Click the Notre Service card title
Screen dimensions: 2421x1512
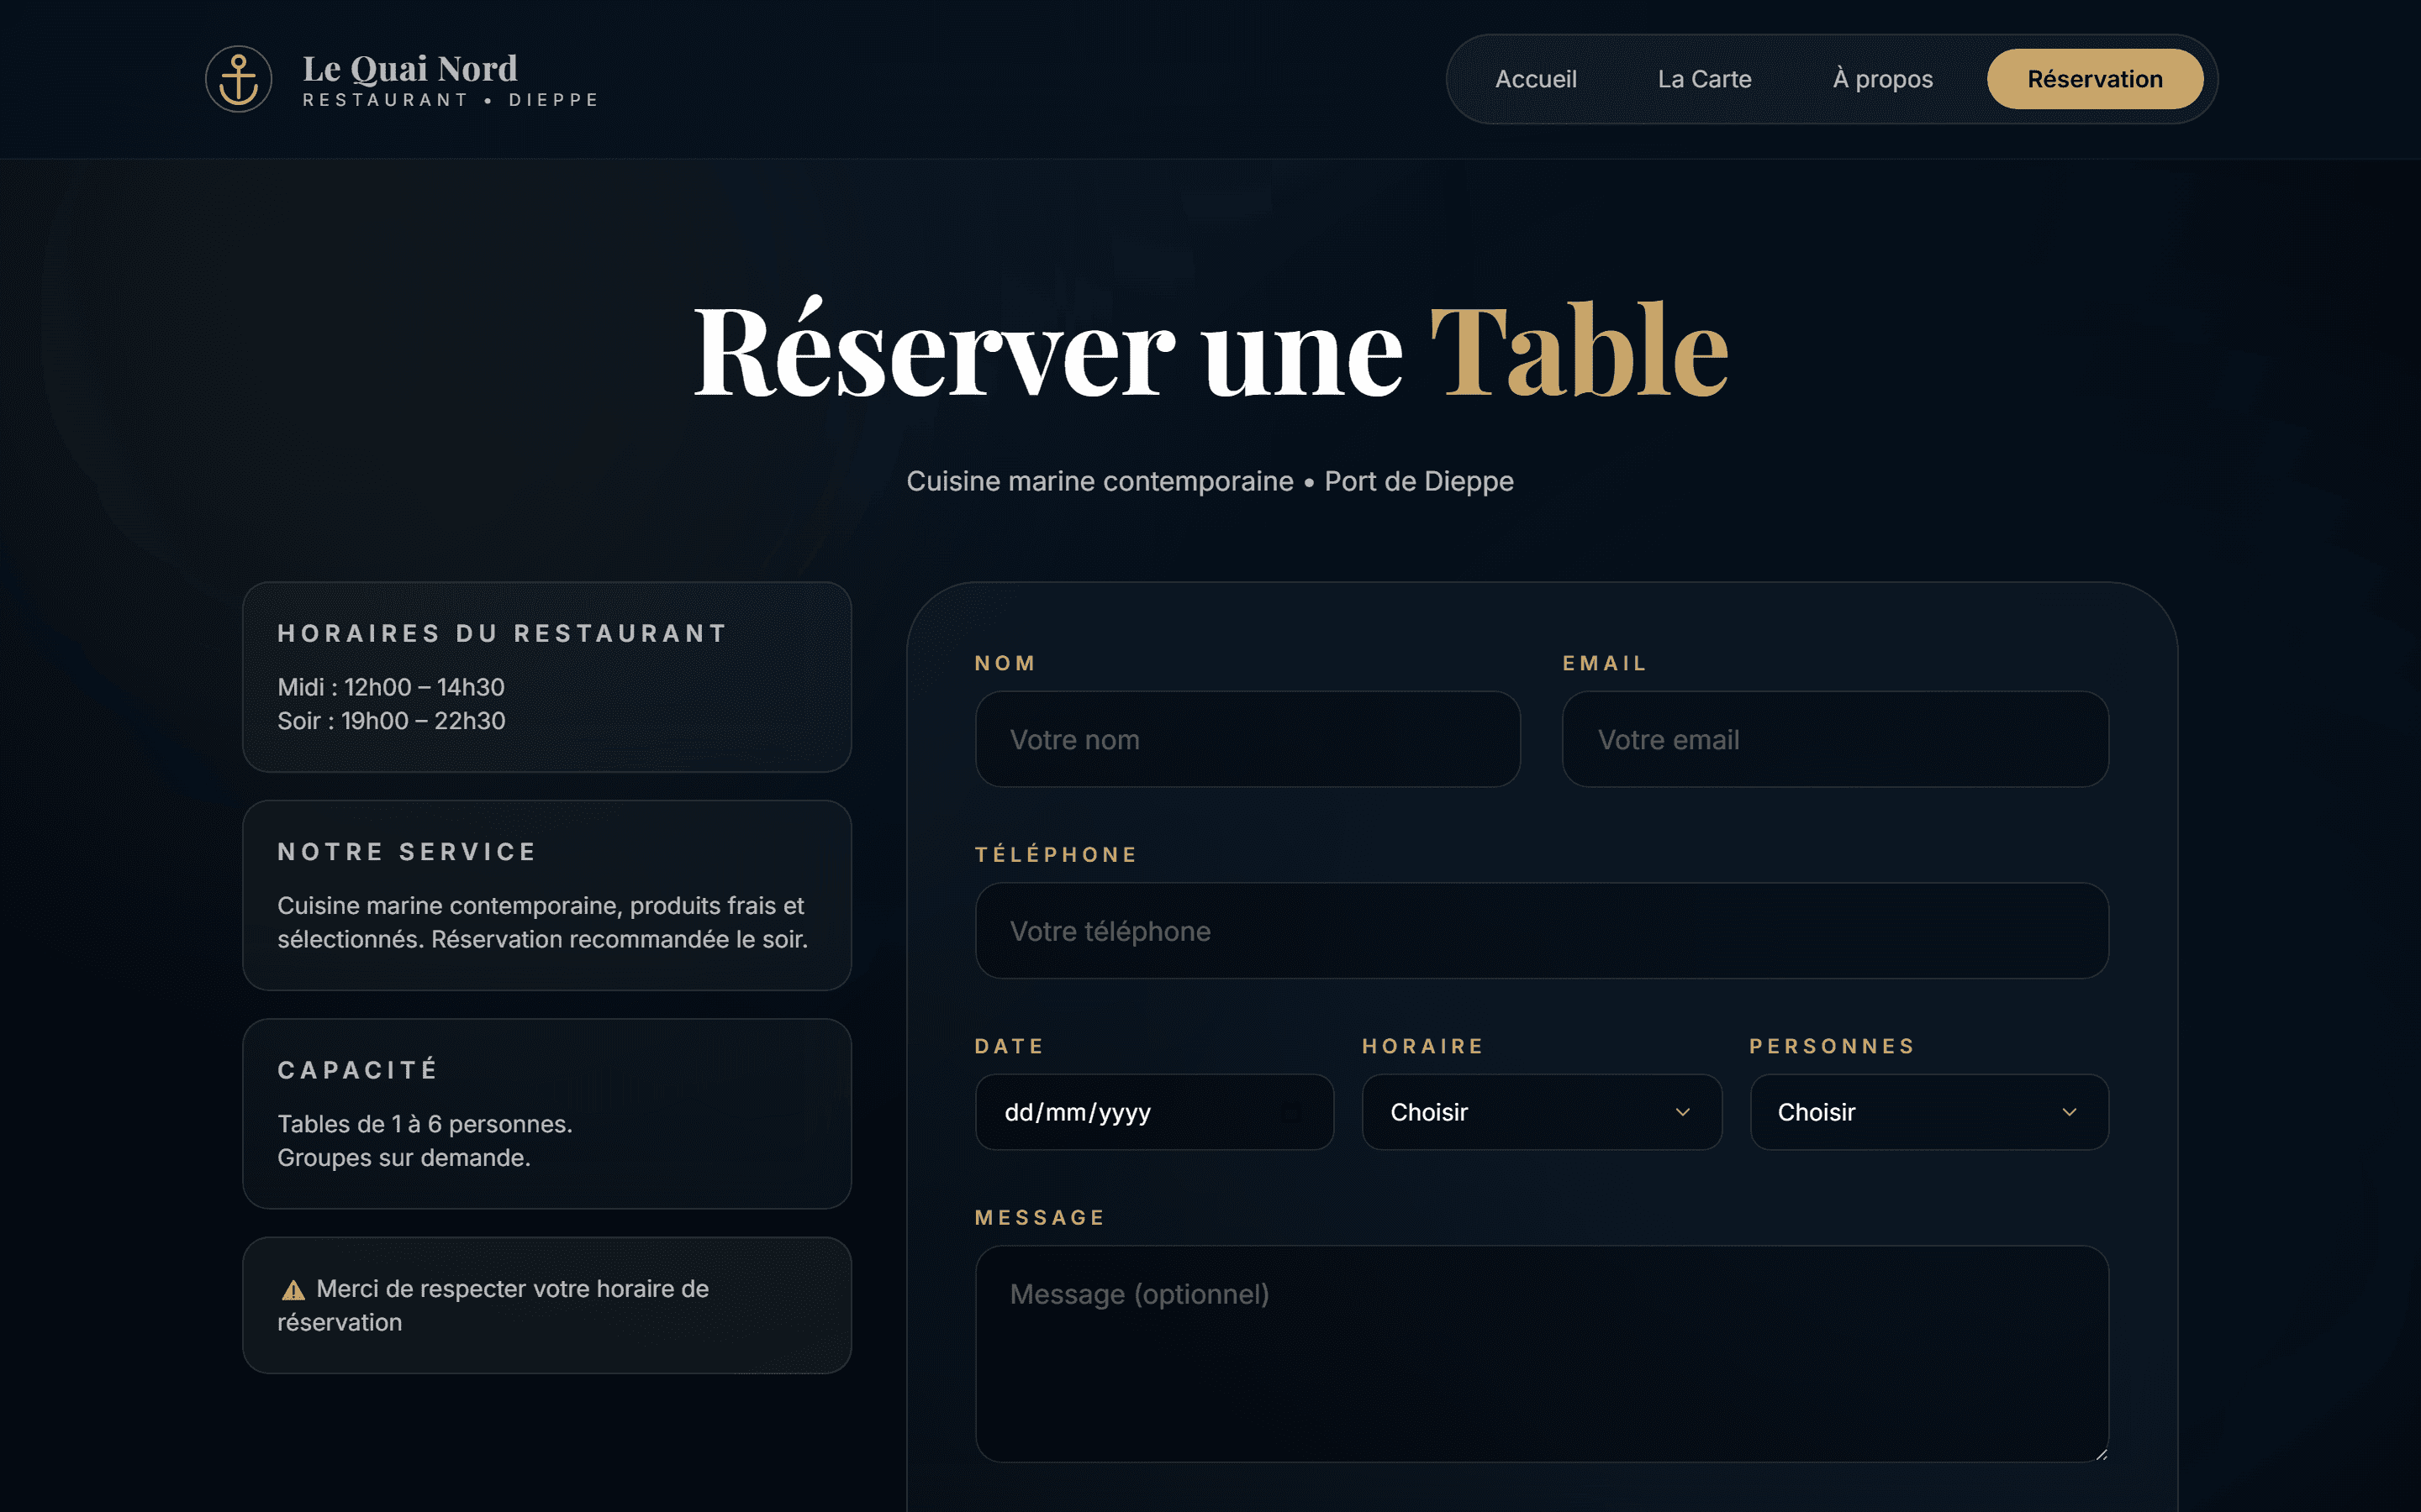(407, 852)
